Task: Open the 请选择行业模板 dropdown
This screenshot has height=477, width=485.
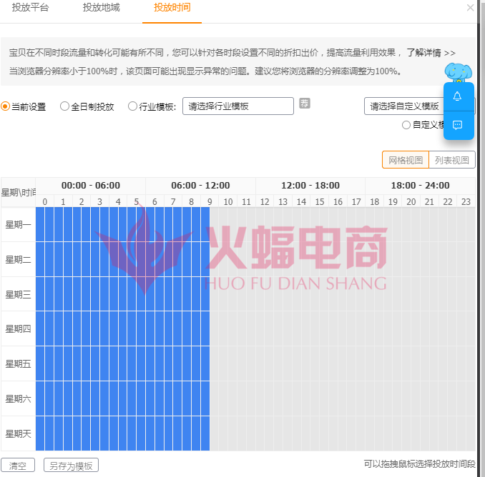Action: pyautogui.click(x=238, y=106)
